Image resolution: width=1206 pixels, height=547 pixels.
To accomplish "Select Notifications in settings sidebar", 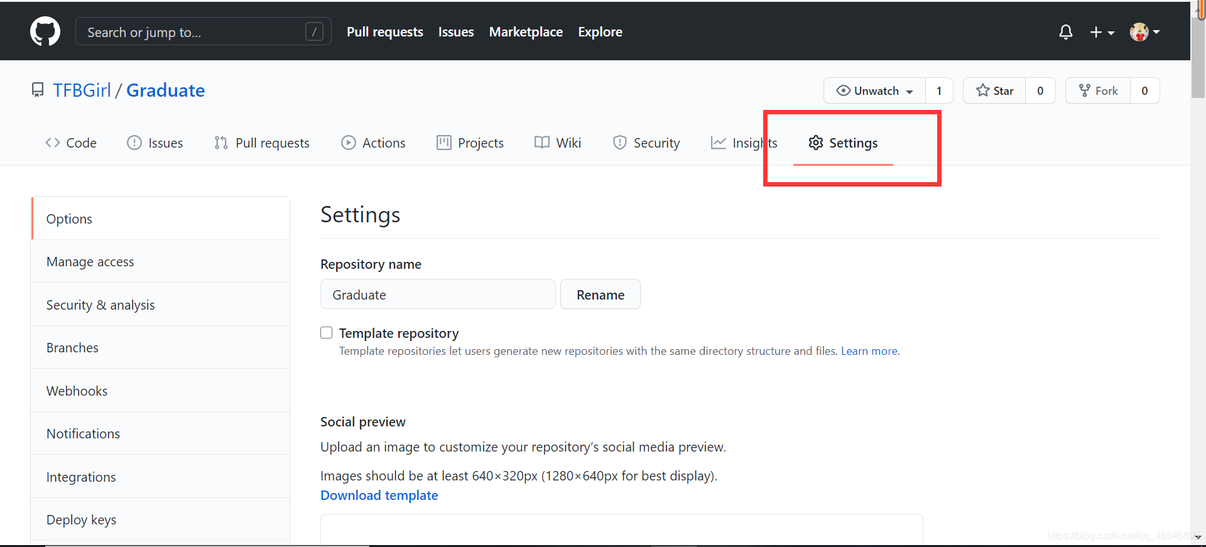I will click(160, 433).
